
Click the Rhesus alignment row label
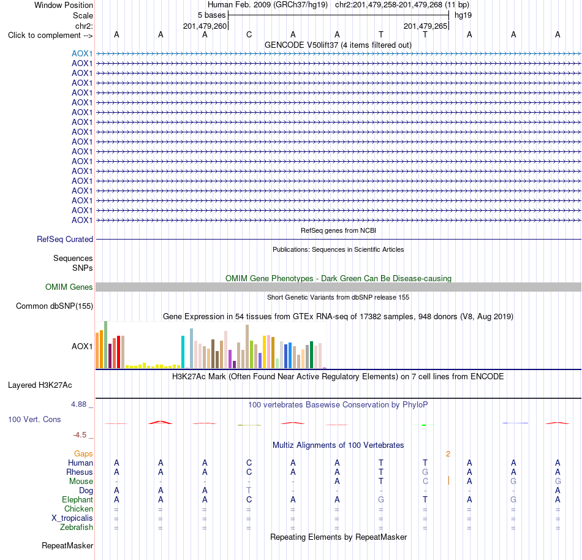(80, 472)
